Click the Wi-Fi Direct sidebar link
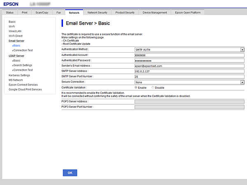The height and width of the screenshot is (185, 247). pos(16,36)
